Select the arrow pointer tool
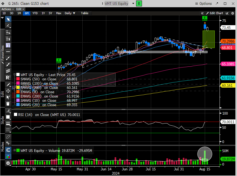This screenshot has height=176, width=237. [x=8, y=20]
